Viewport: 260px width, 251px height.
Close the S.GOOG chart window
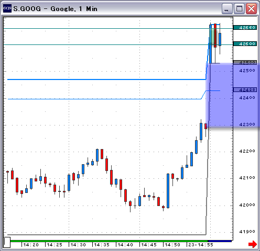251,8
